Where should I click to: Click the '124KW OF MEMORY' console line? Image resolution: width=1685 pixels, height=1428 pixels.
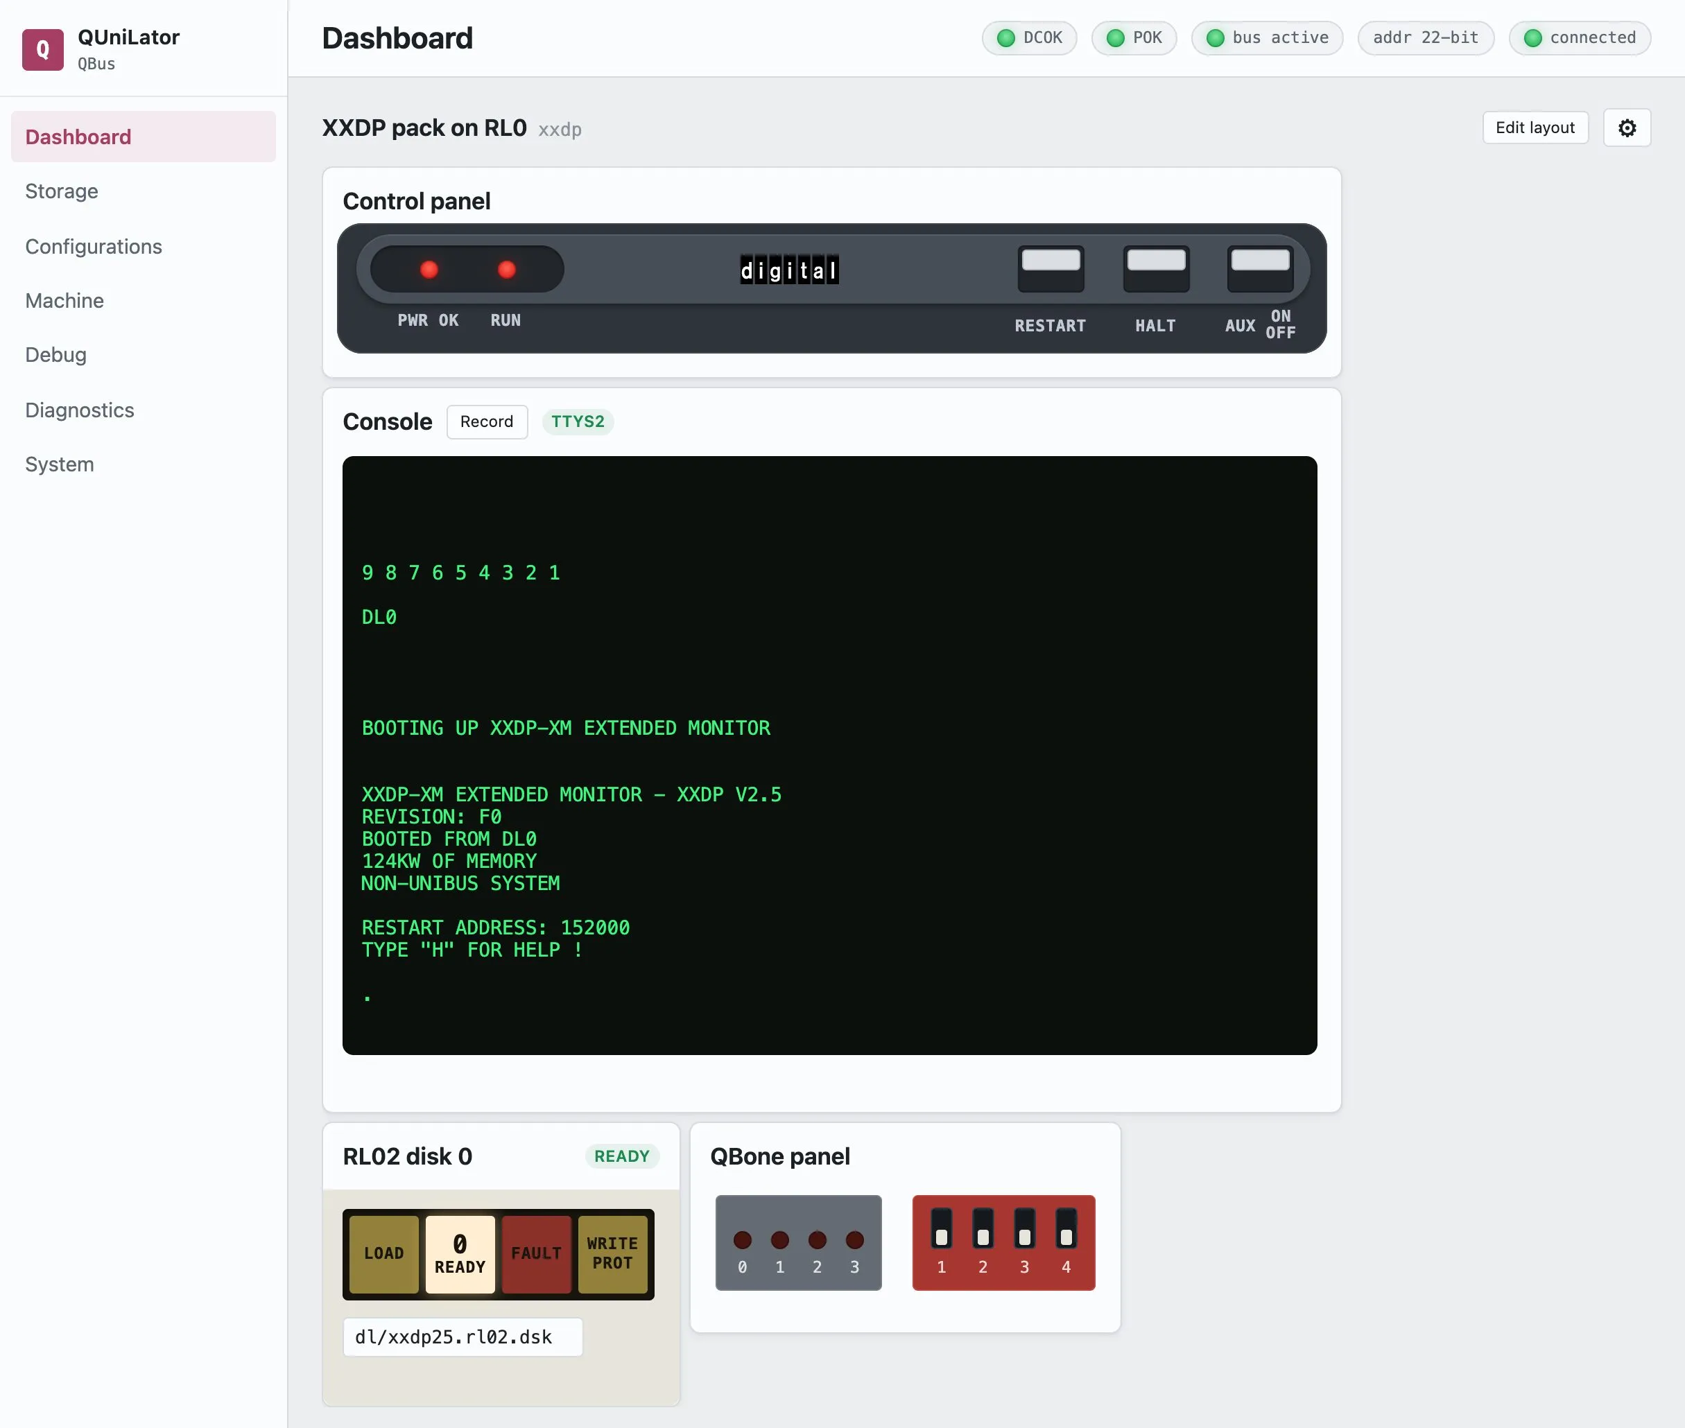(449, 860)
